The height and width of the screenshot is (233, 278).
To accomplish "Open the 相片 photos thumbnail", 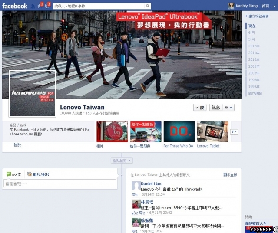I will click(x=112, y=131).
